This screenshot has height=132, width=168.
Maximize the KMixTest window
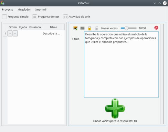point(160,3)
